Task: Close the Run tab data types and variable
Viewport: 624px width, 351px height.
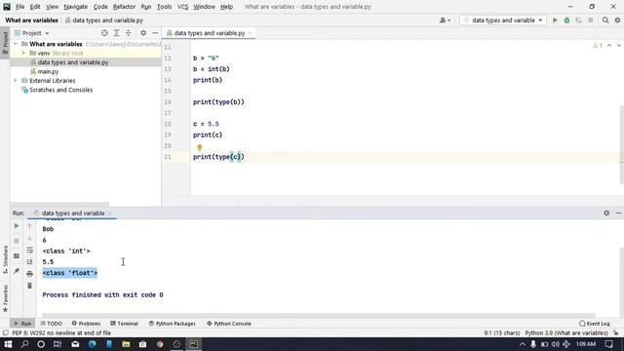Action: click(x=109, y=214)
